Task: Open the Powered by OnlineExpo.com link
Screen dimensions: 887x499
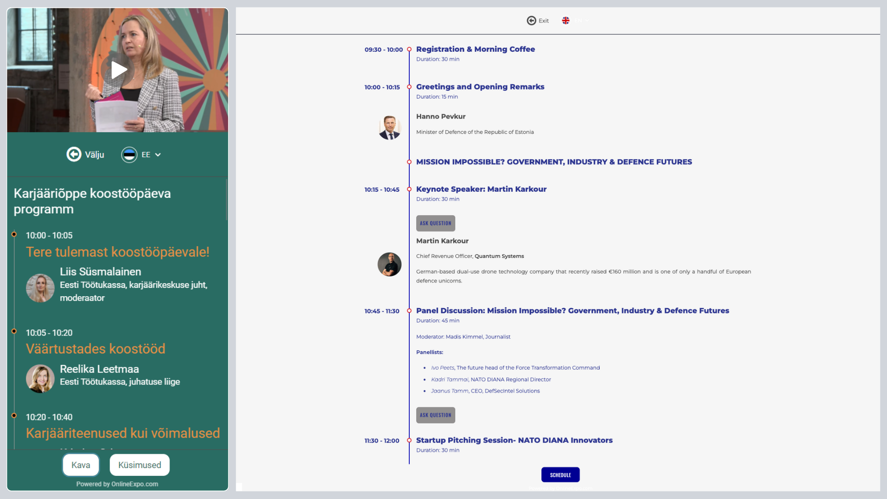Action: point(117,484)
